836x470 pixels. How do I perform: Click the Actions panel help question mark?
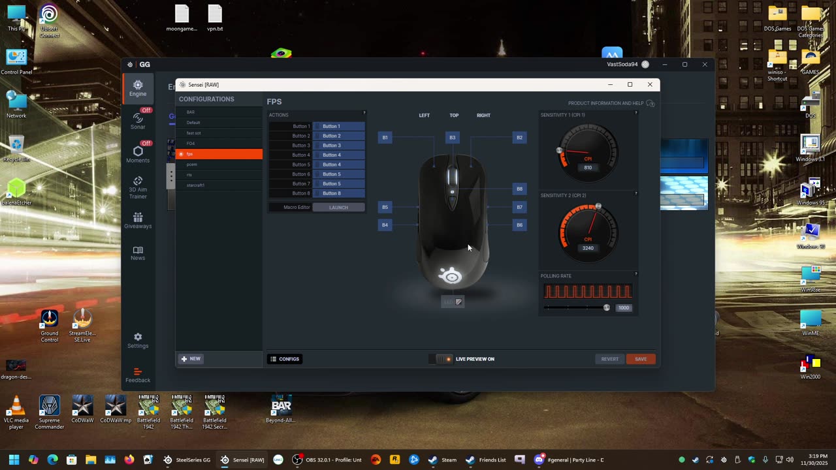coord(364,114)
